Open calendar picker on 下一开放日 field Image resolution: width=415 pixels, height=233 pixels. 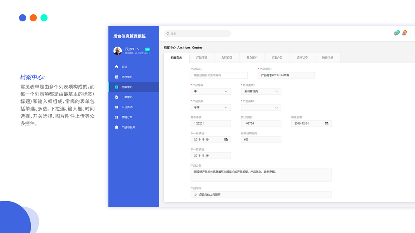[226, 139]
